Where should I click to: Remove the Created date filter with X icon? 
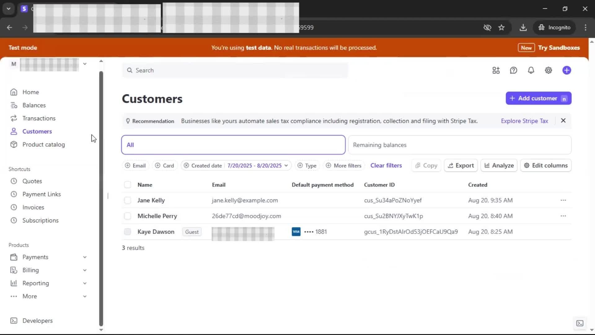(x=186, y=166)
